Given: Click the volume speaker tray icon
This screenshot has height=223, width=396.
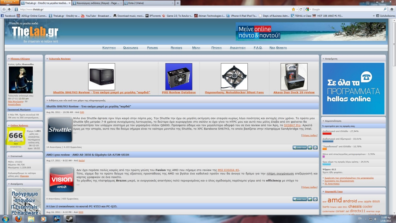Looking at the screenshot, I should 376,219.
